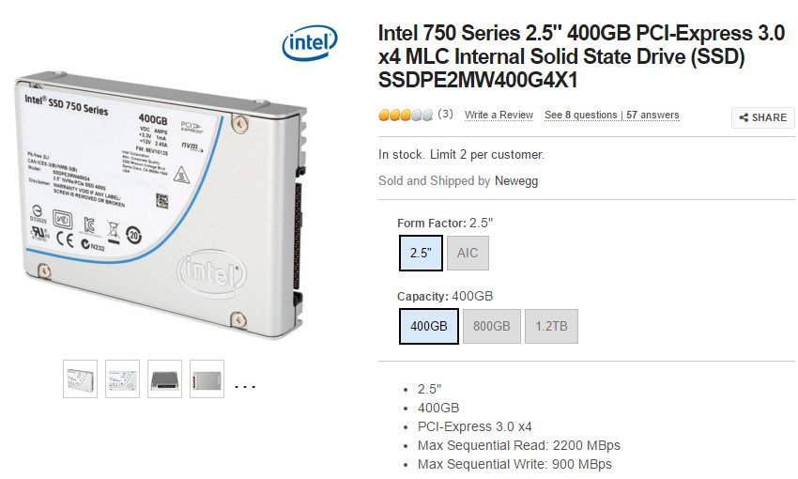
Task: Open the See 8 questions link
Action: pyautogui.click(x=581, y=115)
